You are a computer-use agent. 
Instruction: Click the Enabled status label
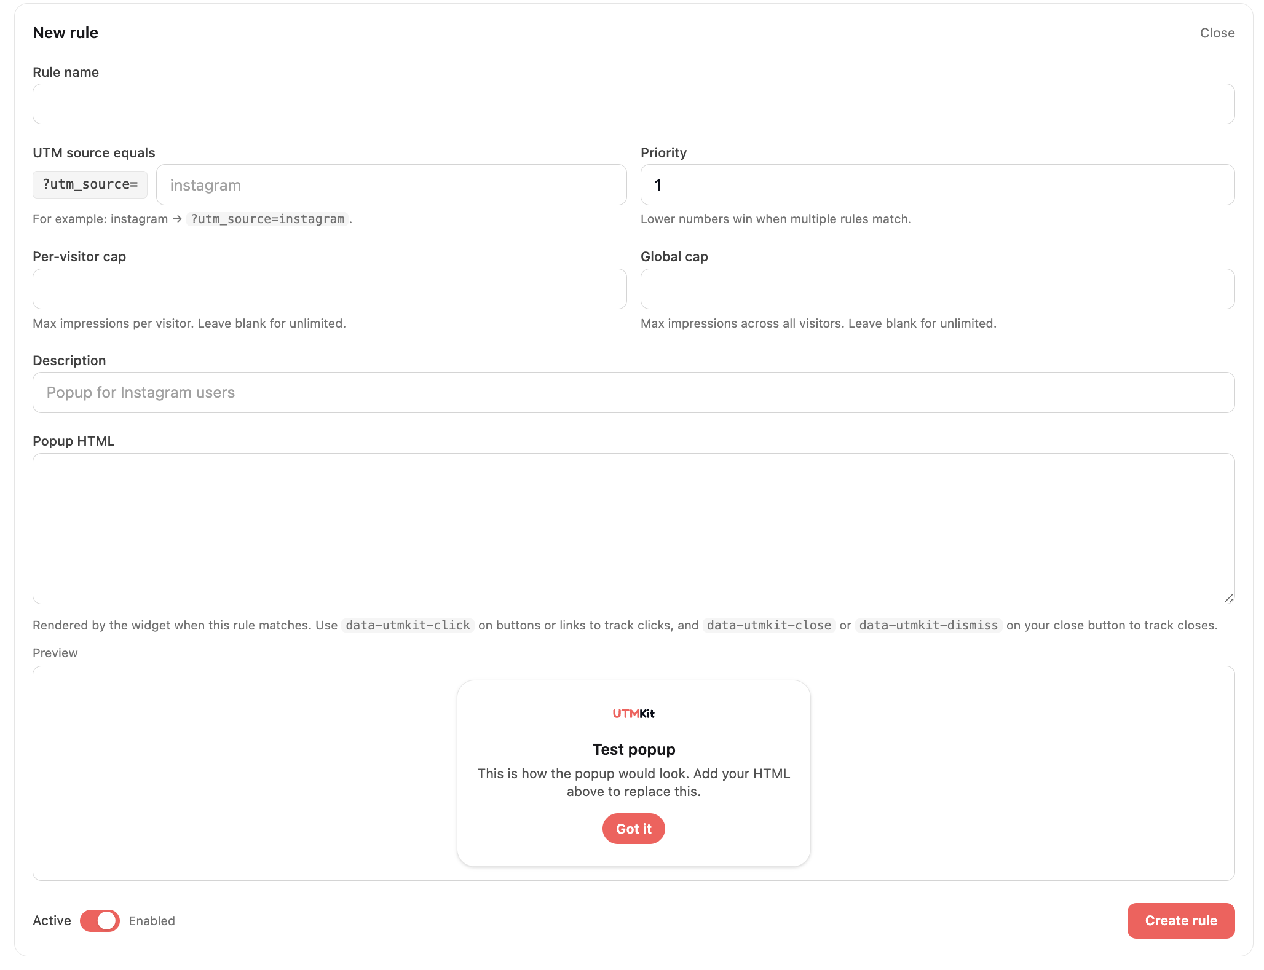[x=152, y=921]
